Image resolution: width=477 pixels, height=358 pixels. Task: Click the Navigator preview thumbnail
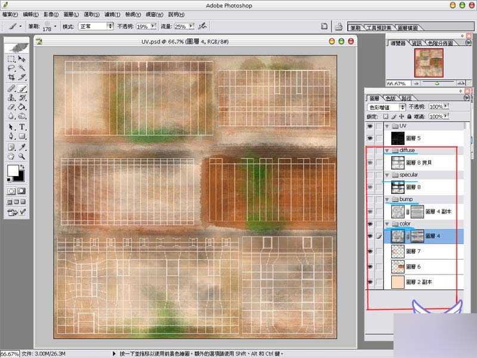429,63
